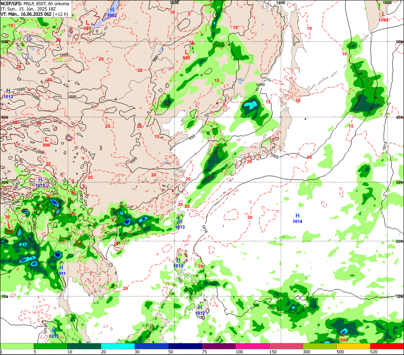Click the 160E longitude label
The width and height of the screenshot is (404, 355).
click(387, 2)
